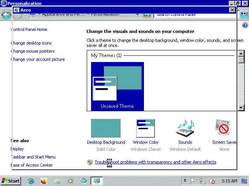Click Troubleshoot problems with transparency link
The image size is (249, 186).
(x=156, y=162)
